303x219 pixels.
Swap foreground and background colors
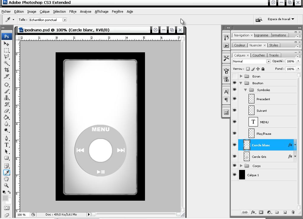[9, 192]
